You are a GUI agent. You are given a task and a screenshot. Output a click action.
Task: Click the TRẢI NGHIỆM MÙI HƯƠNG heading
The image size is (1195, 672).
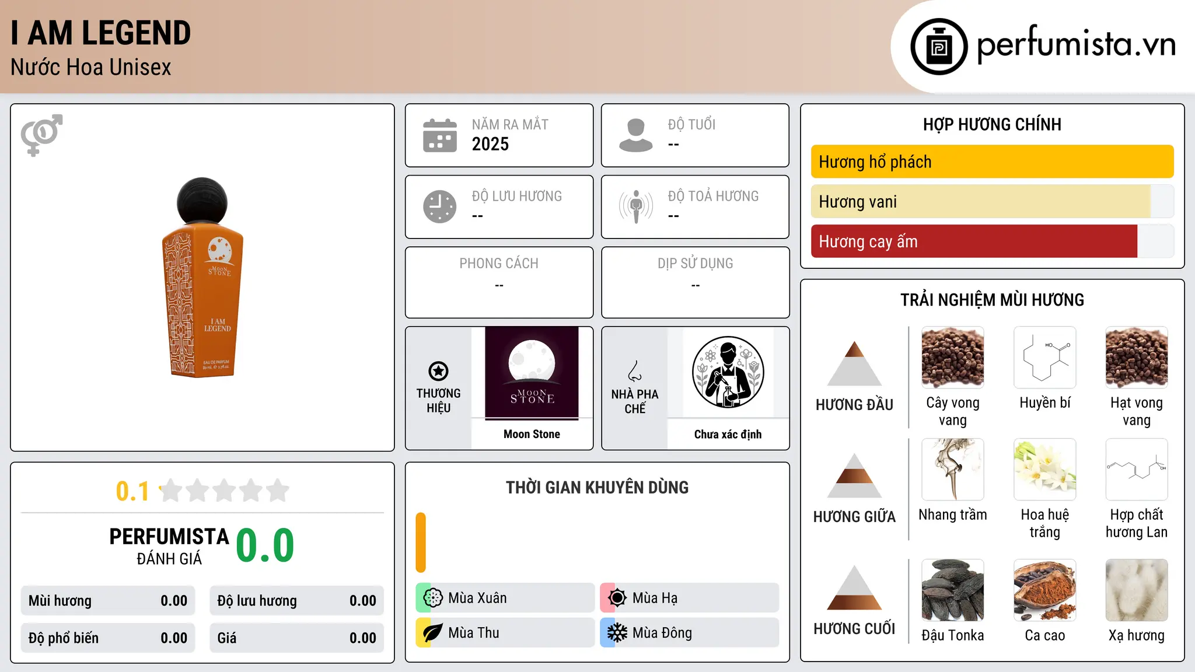[x=992, y=300]
